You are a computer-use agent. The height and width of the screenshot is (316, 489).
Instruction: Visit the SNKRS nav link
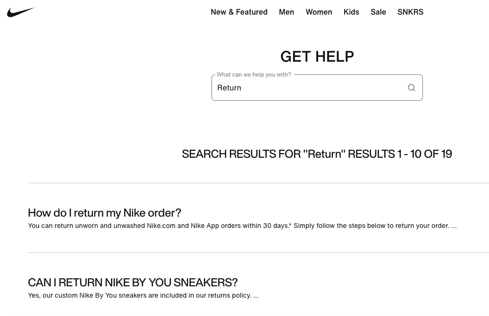(410, 12)
